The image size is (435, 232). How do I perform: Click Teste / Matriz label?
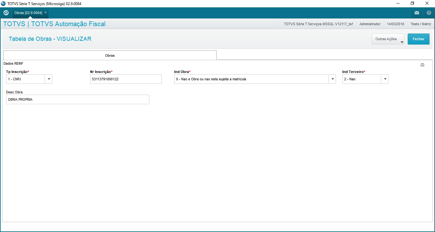tap(421, 24)
